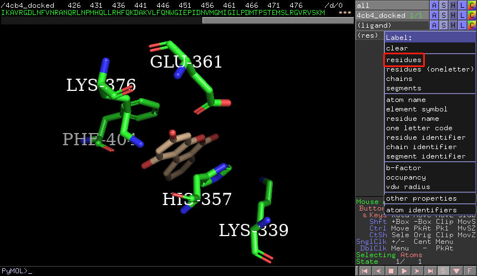Click 'clear' to remove labels
The width and height of the screenshot is (477, 276).
click(397, 48)
